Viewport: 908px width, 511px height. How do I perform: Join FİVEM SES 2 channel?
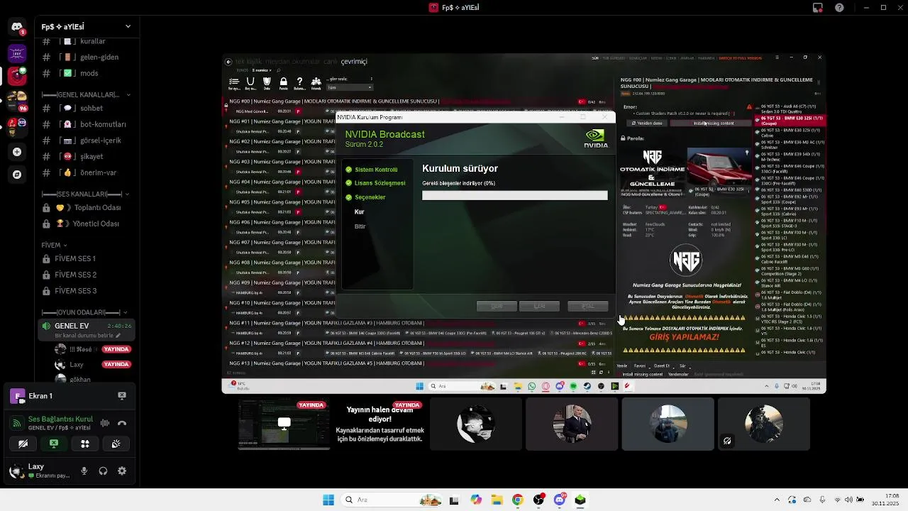point(86,275)
